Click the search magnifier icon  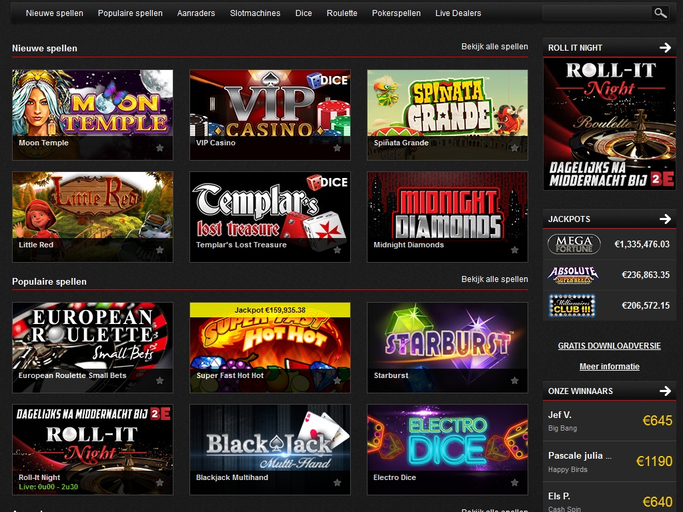pos(660,13)
